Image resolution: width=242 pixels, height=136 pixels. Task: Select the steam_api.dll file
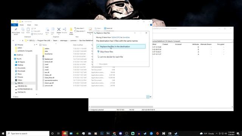pos(49,83)
